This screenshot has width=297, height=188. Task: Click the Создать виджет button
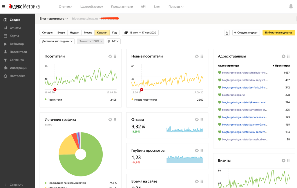coord(246,33)
